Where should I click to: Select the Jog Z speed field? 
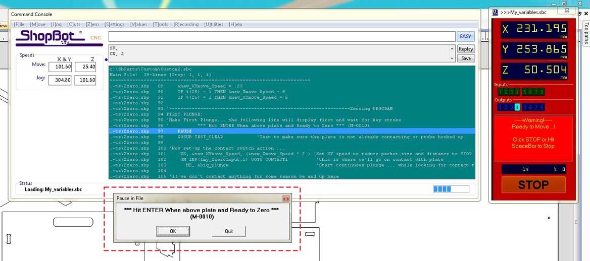(85, 80)
